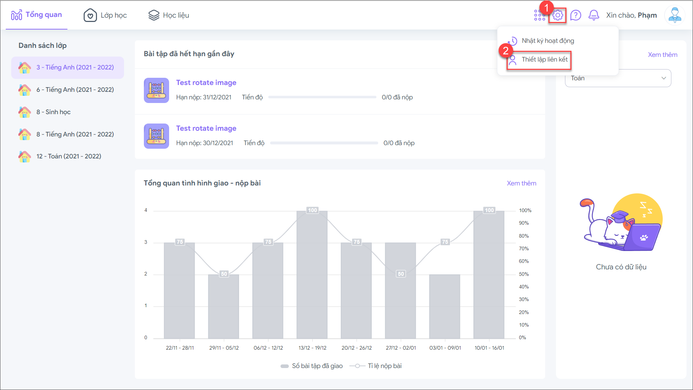Toggle 'Tỉ lệ nộp bài' legend item

tap(376, 366)
